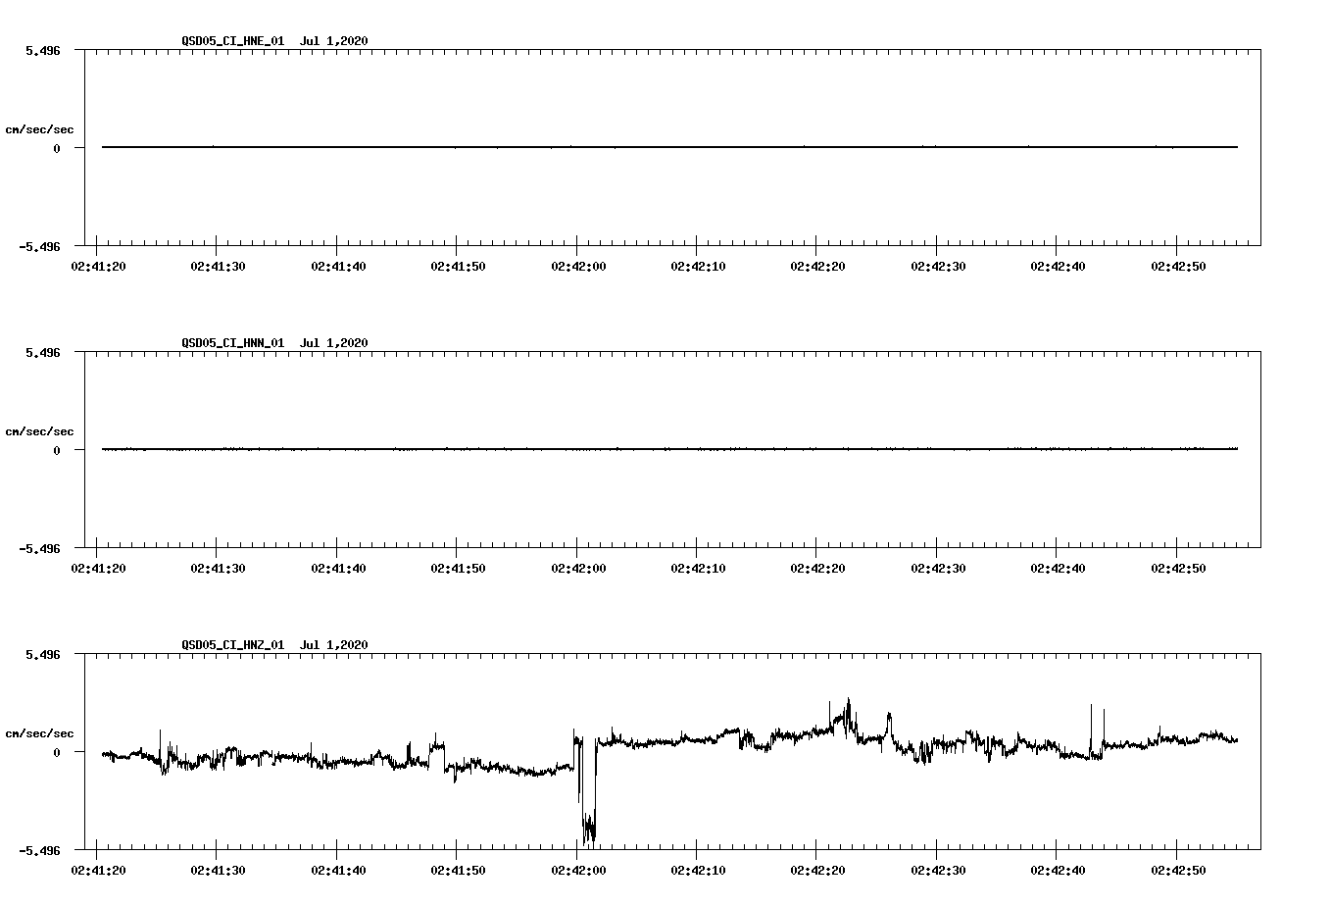Select the -5.496 lower limit on HNE plot
Screen dimensions: 1331x906
click(x=40, y=246)
